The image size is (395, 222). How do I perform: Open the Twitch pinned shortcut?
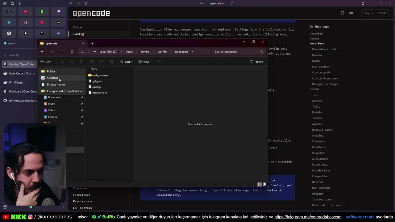coord(58,11)
